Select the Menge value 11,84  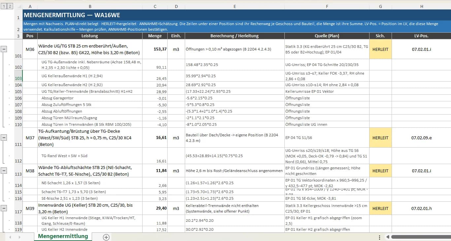(x=155, y=171)
